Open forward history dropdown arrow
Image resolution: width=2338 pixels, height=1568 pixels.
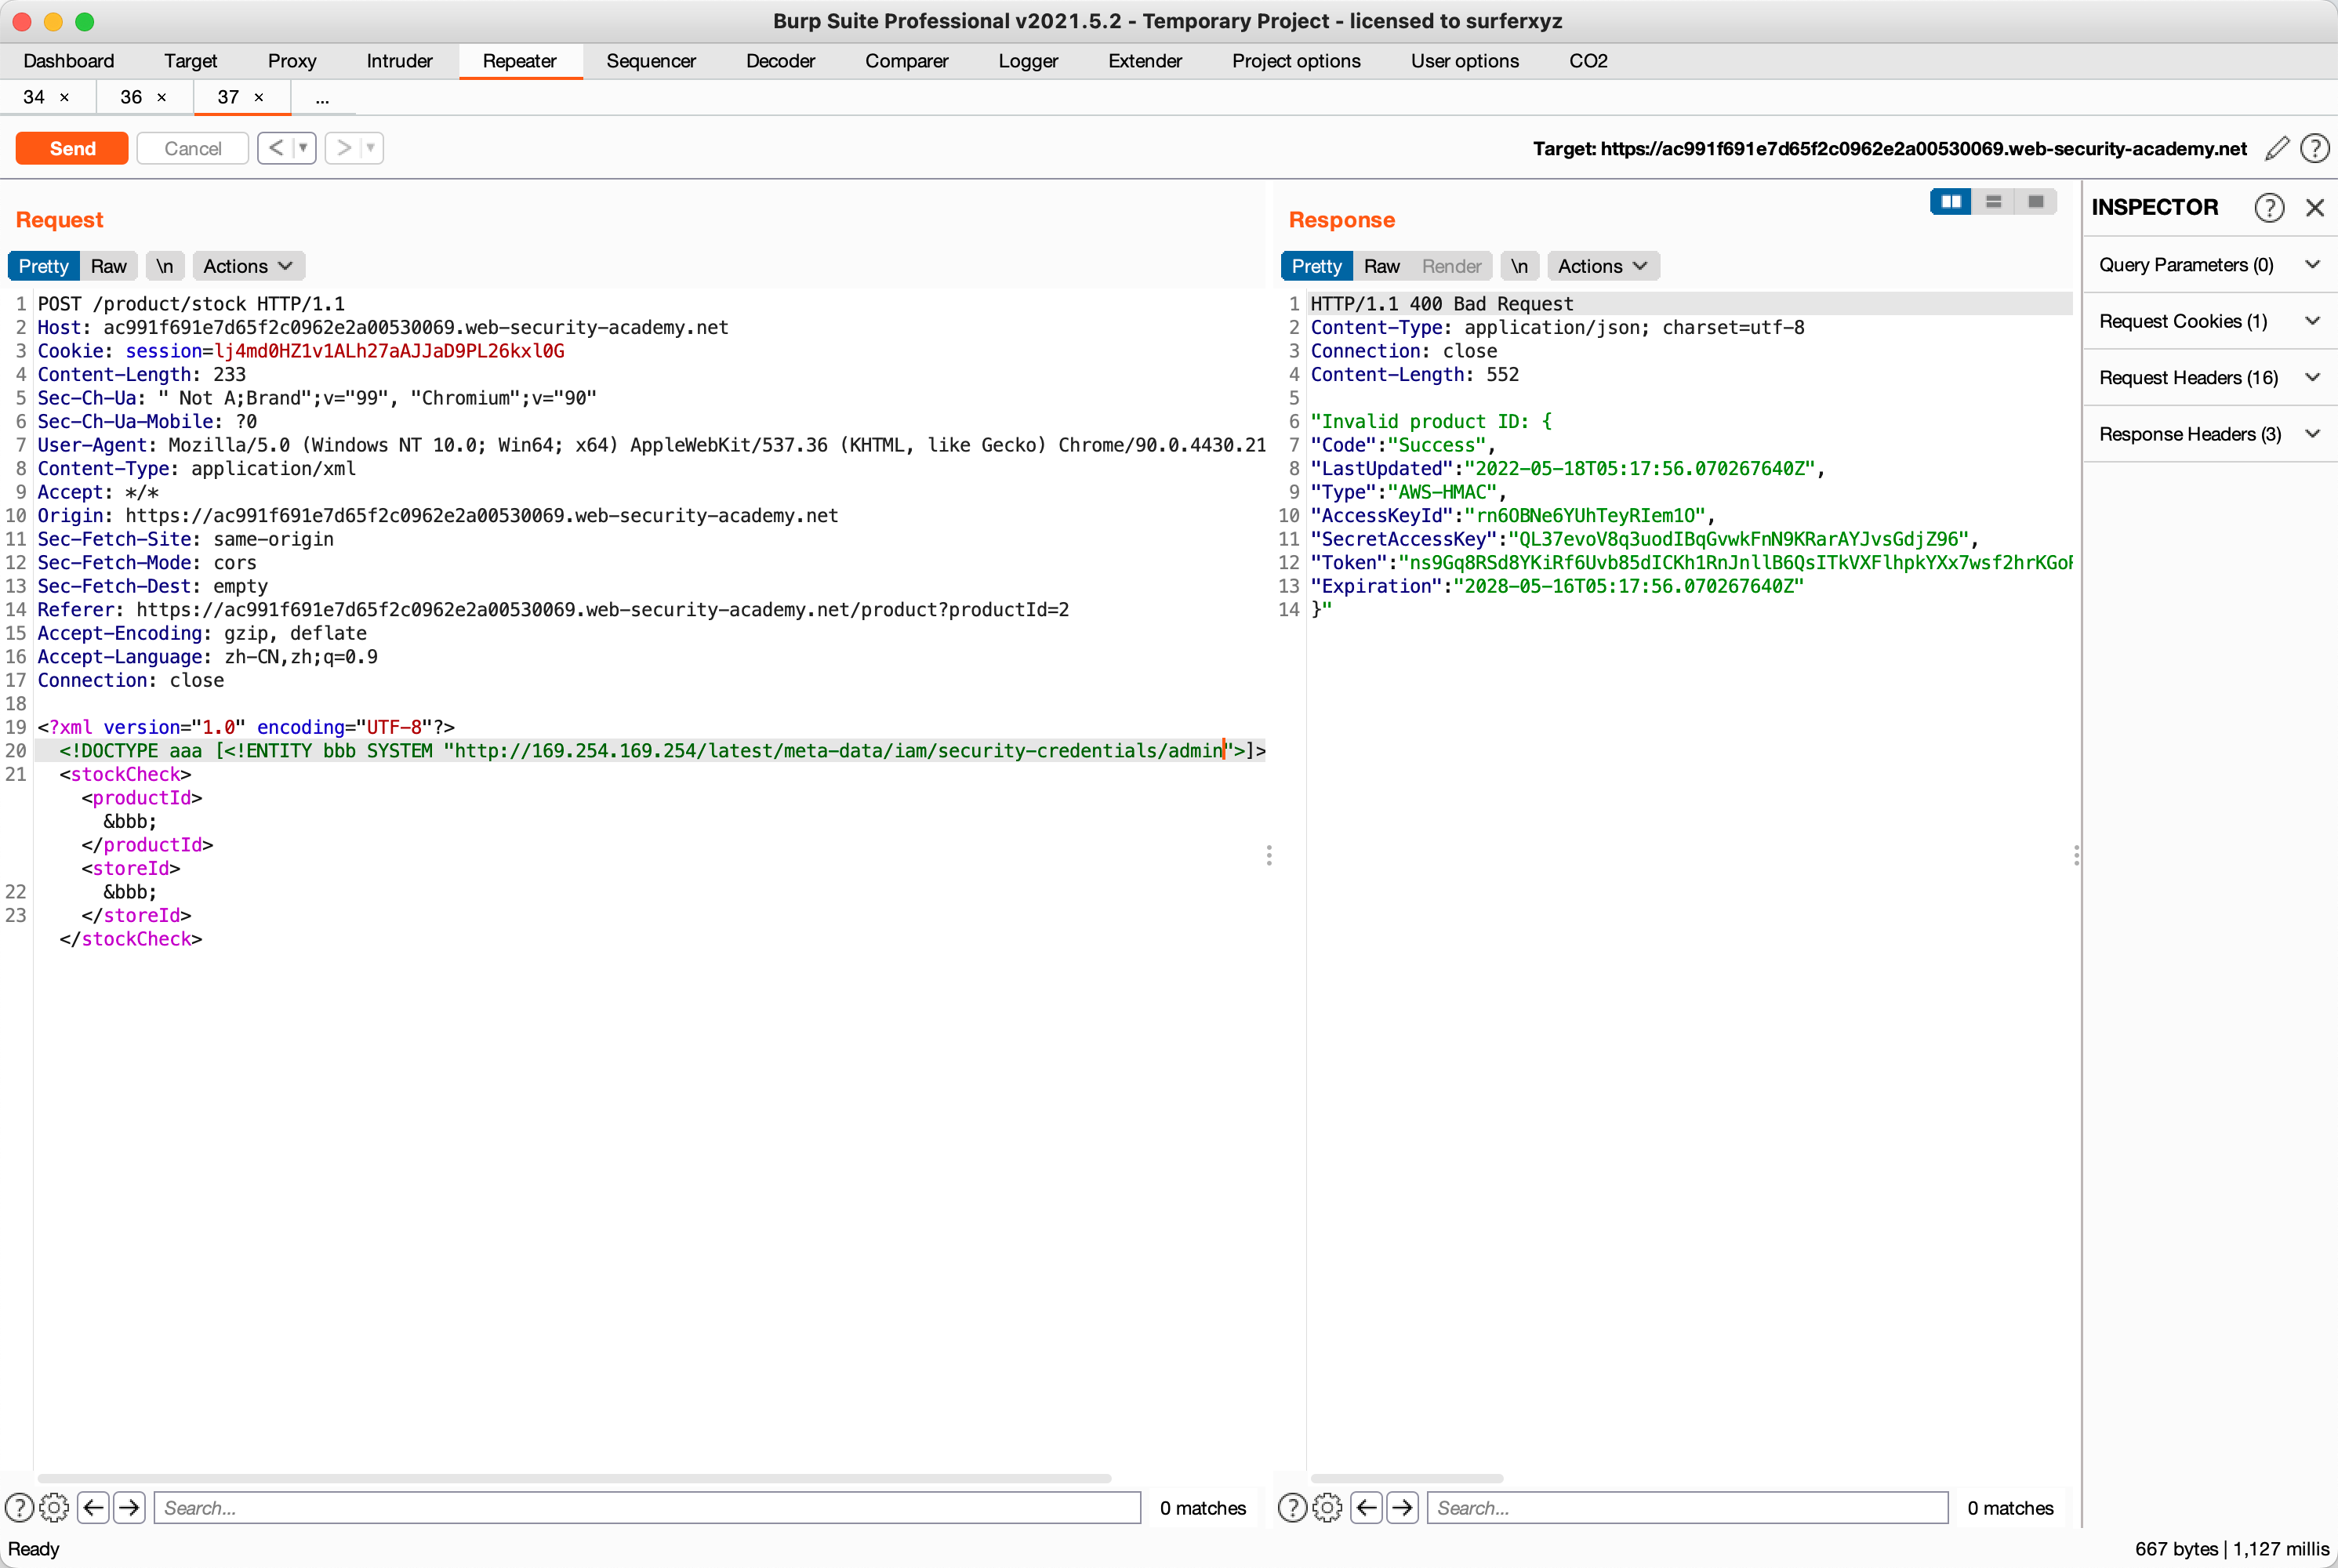point(370,148)
